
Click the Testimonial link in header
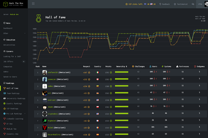(x=181, y=4)
